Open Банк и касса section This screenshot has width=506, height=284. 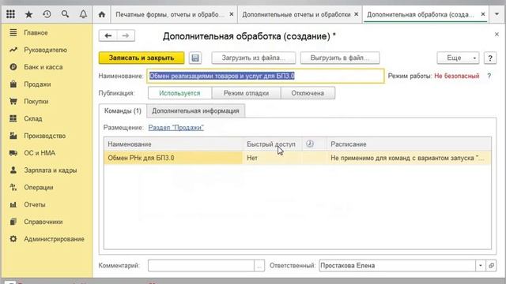click(43, 67)
